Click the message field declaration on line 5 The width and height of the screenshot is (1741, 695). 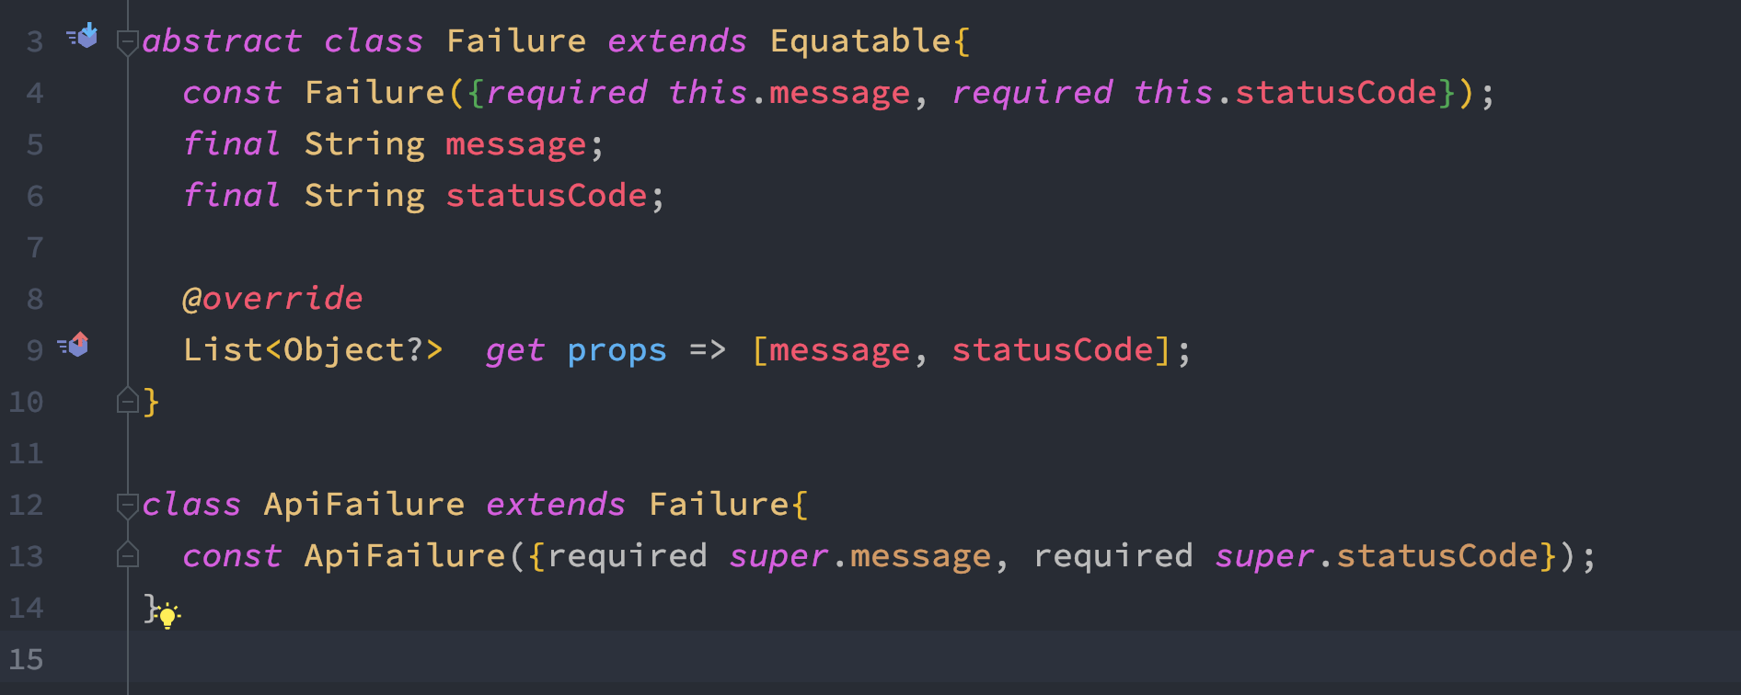(516, 144)
